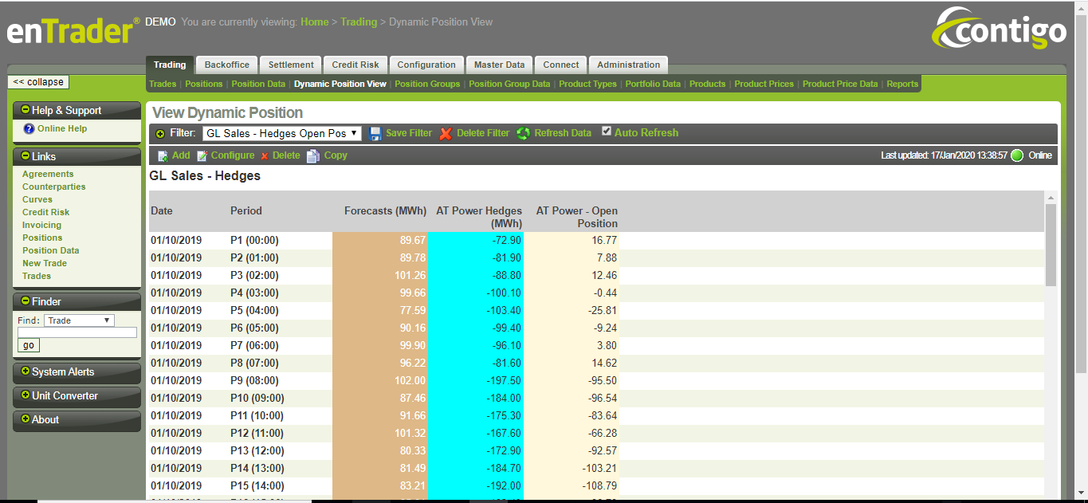The image size is (1088, 503).
Task: Click the Save Filter floppy disk icon
Action: 375,133
